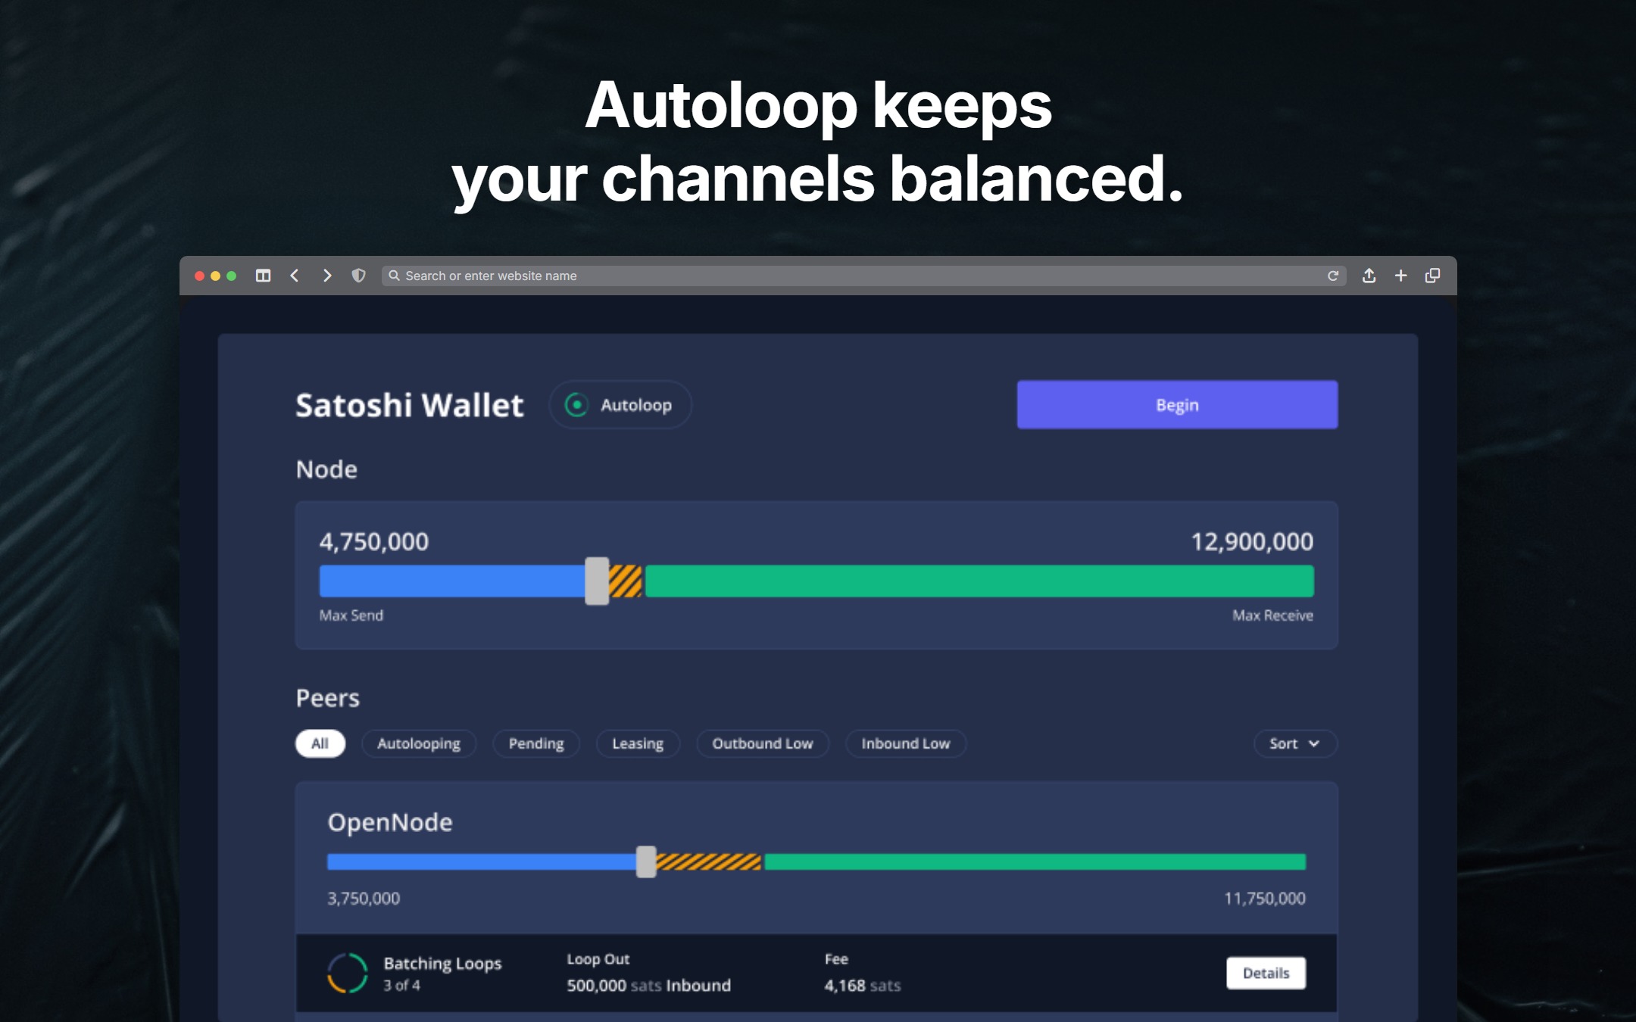
Task: Go back using the browser back arrow
Action: click(x=295, y=276)
